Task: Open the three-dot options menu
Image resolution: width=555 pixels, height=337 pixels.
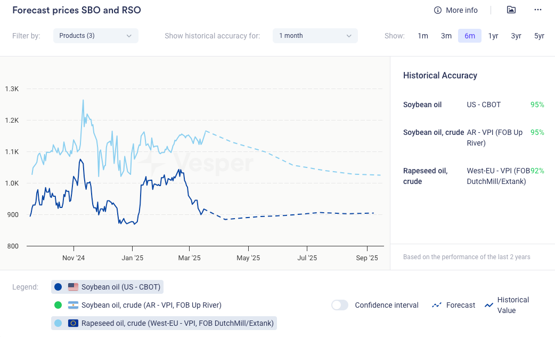Action: [538, 10]
